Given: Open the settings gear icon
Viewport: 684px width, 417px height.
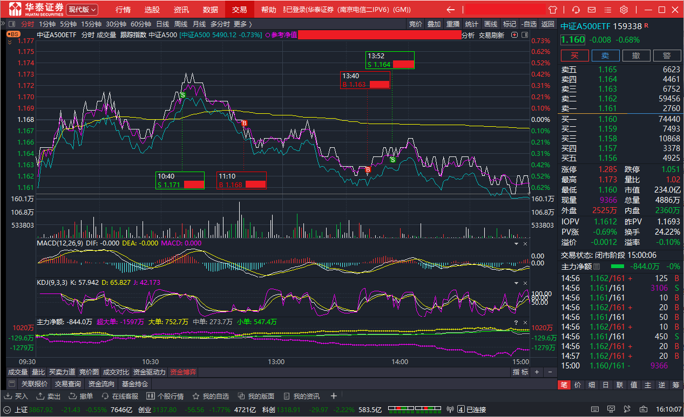Looking at the screenshot, I should tap(624, 10).
